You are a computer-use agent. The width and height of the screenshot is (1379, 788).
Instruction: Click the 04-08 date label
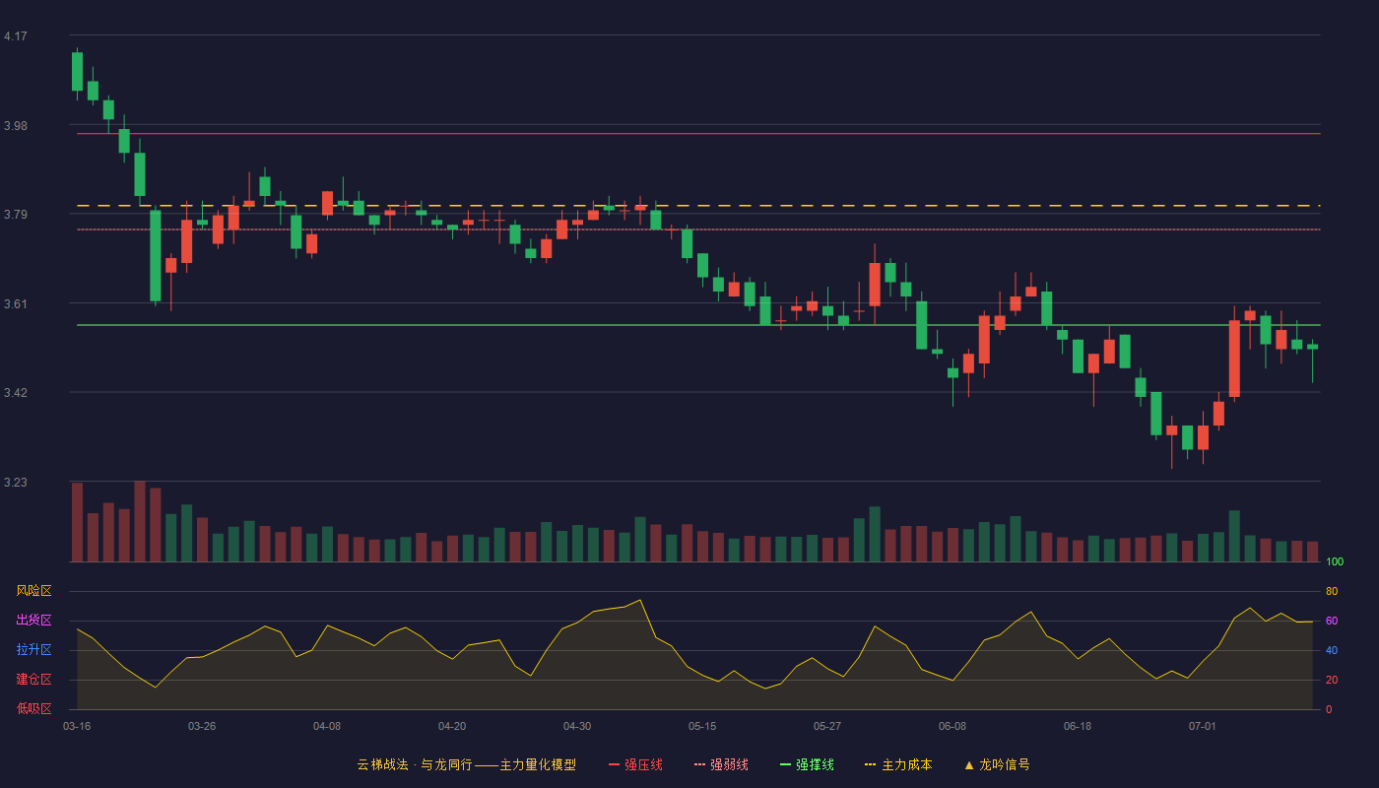click(x=327, y=726)
